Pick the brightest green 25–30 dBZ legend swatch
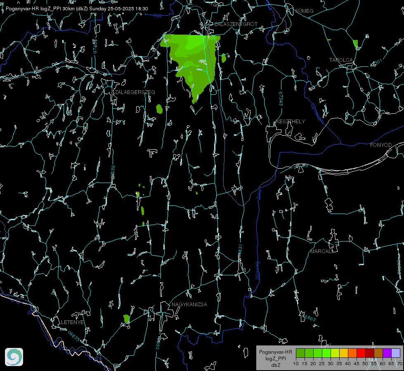Viewport: 404px width, 371px height. point(326,353)
